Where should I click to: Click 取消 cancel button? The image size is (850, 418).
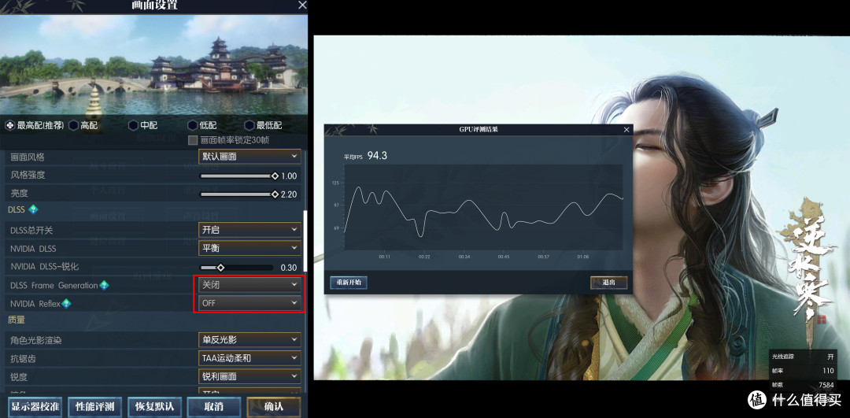[x=214, y=407]
